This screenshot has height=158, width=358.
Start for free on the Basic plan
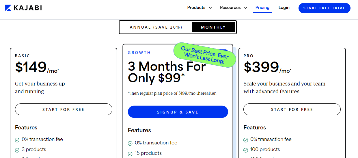point(64,109)
